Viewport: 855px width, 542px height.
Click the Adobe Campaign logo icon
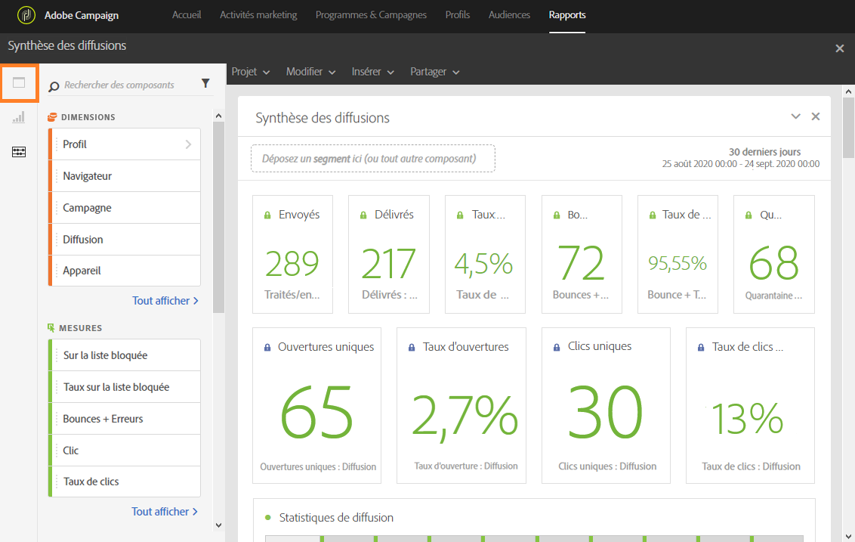[26, 15]
